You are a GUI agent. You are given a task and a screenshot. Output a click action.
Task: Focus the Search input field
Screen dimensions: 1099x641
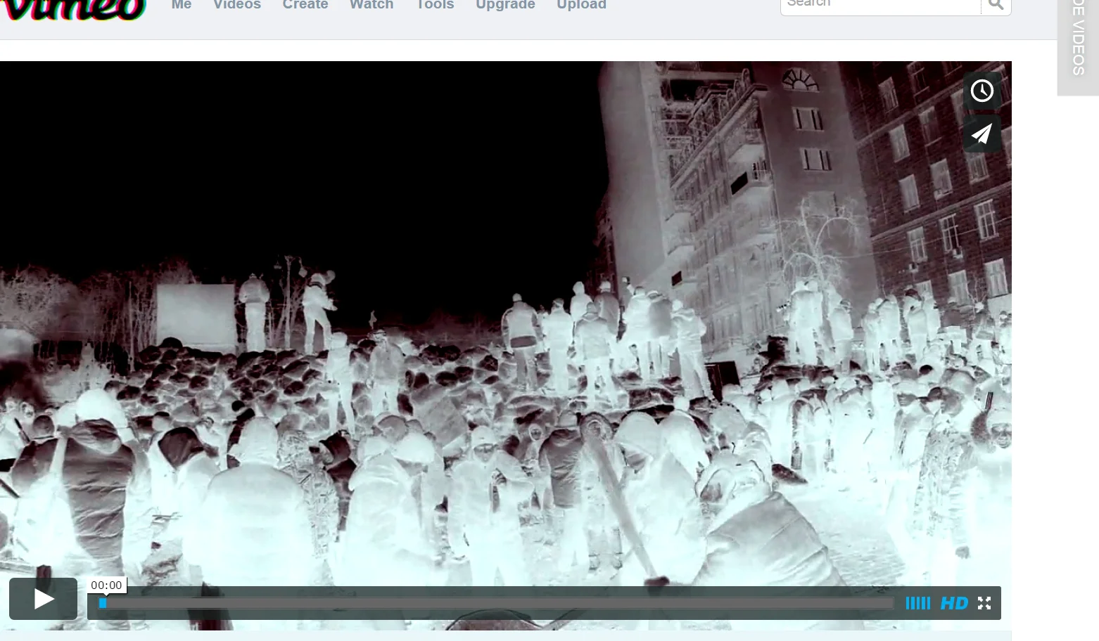click(880, 6)
